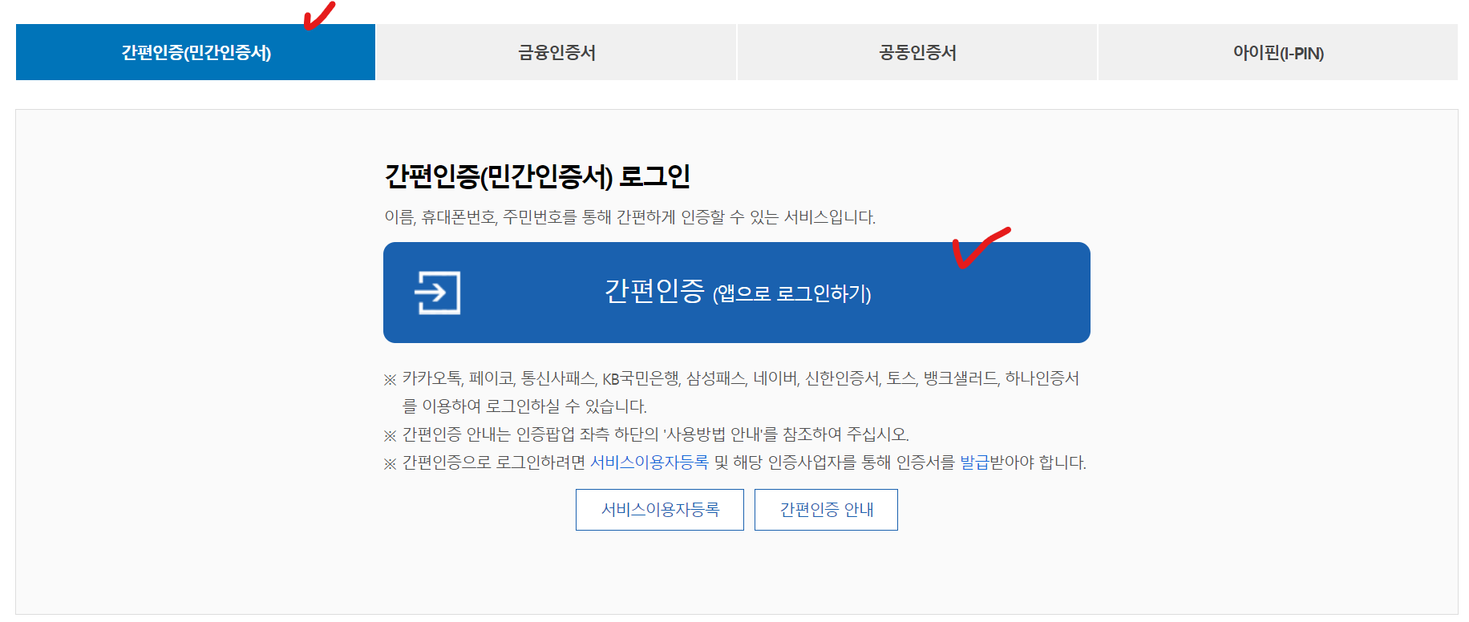Click the notice listing 카카오톡, 페이코, 통신사패스
Screen dimensions: 1469x622
pyautogui.click(x=732, y=392)
